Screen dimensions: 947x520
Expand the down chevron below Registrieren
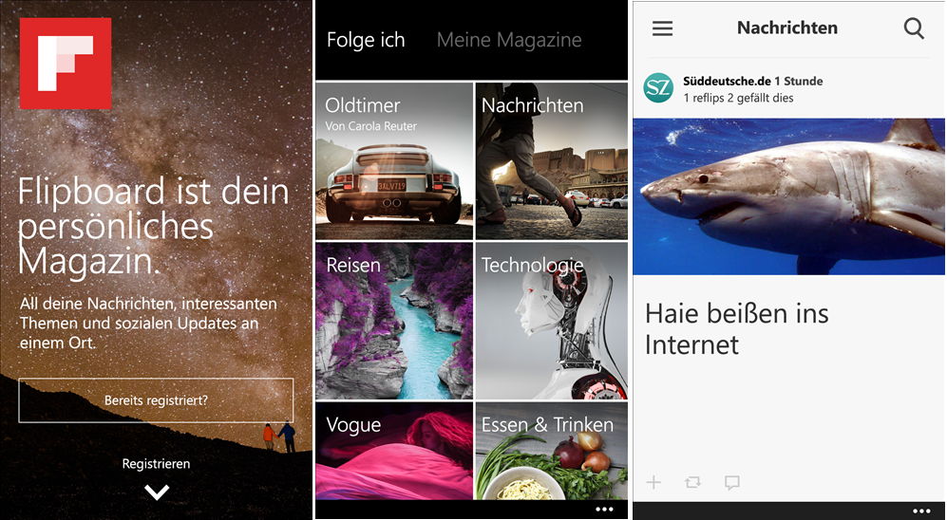point(157,492)
